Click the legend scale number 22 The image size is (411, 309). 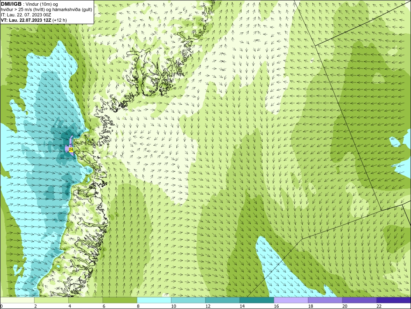379,306
